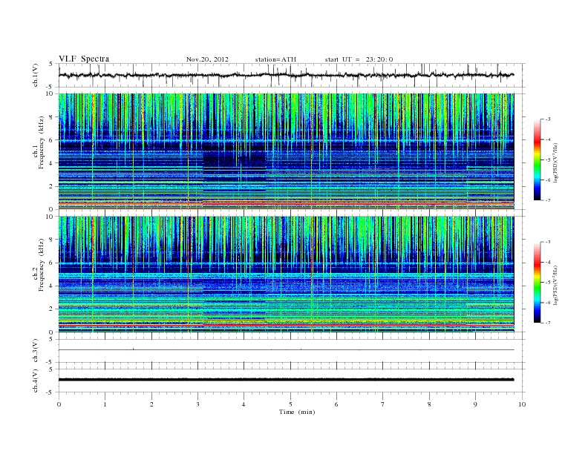Click the "4" kHz tick on ch.2 spectrogram
588x454 pixels.
(x=51, y=286)
